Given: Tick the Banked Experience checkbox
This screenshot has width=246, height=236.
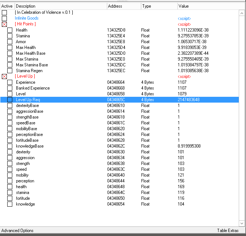Looking at the screenshot, I should (10, 88).
